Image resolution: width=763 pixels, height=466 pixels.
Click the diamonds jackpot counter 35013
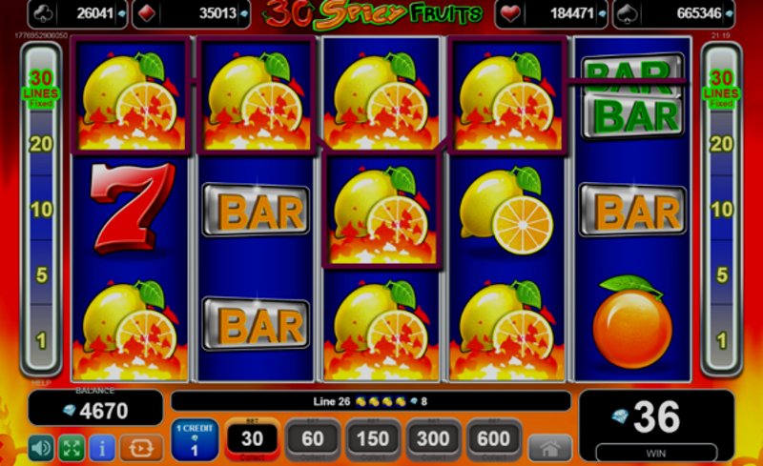click(x=192, y=13)
